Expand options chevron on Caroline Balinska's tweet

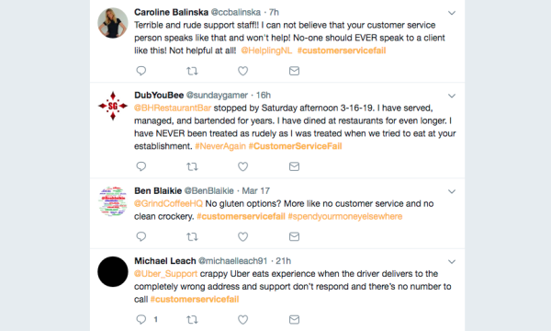[452, 13]
